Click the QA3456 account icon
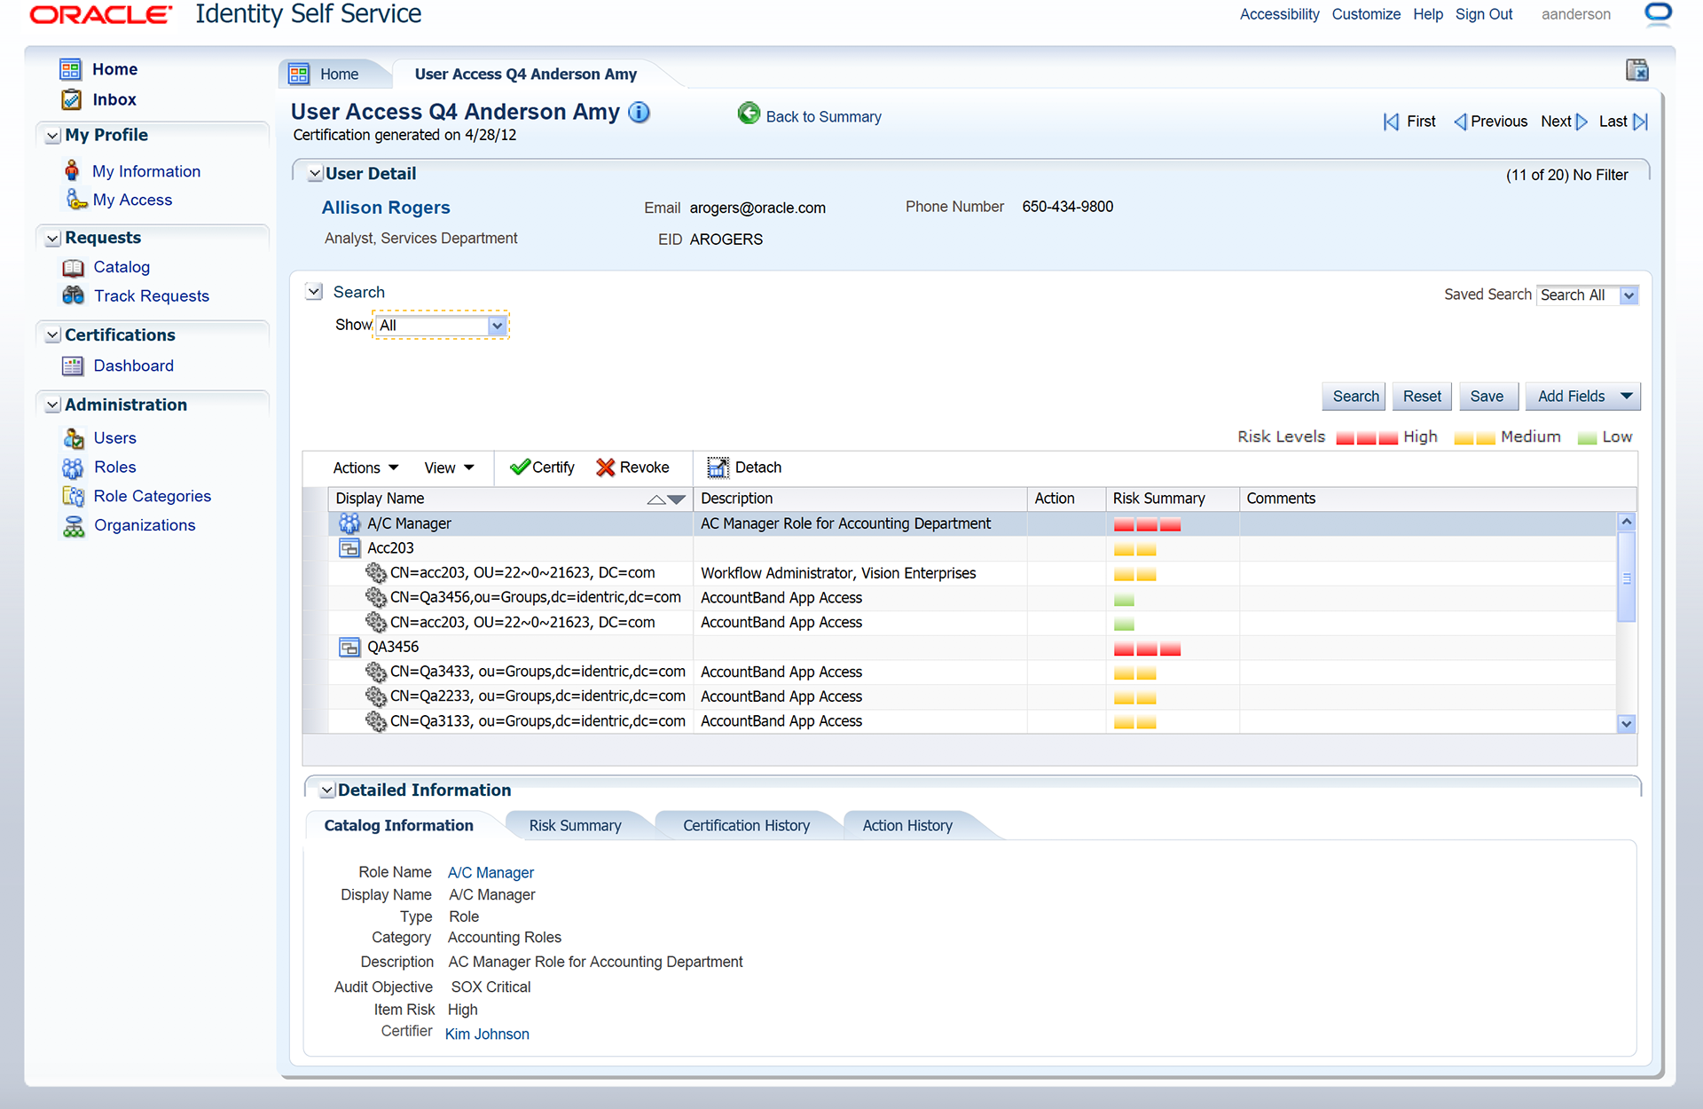The width and height of the screenshot is (1703, 1109). click(x=349, y=647)
